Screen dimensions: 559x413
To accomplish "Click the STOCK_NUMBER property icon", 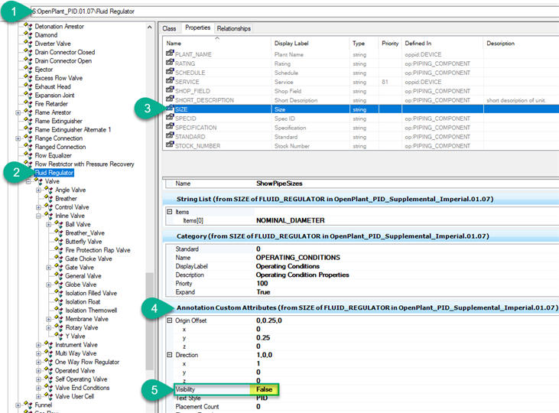I will [x=170, y=145].
